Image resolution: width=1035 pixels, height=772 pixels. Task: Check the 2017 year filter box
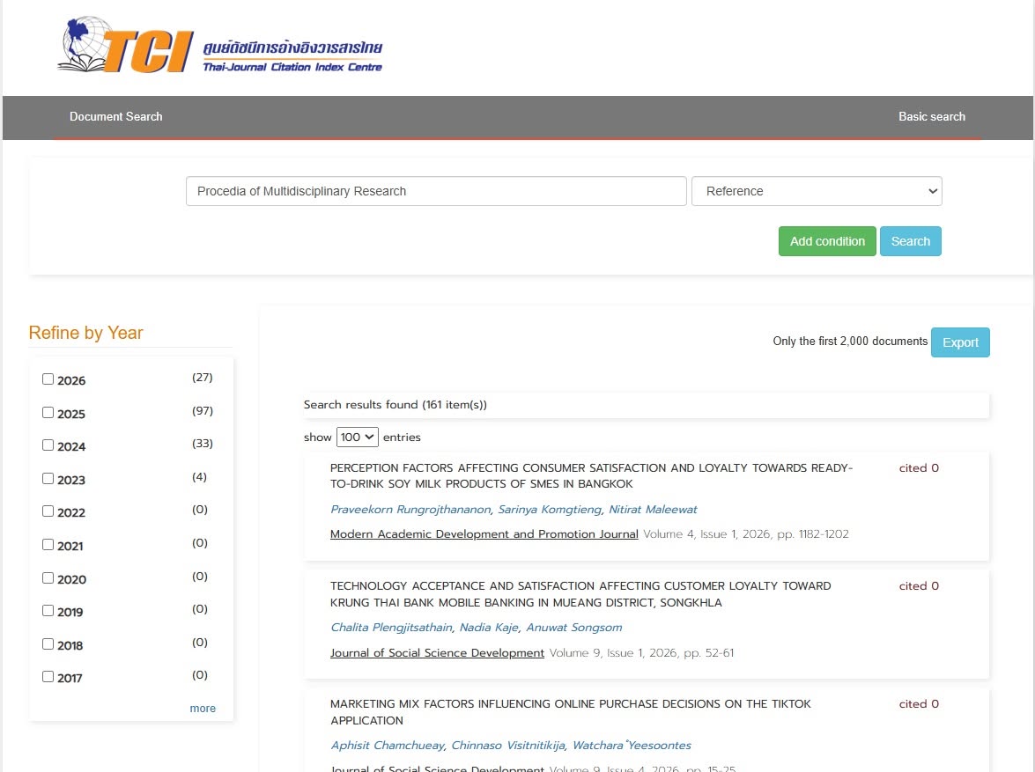click(48, 676)
